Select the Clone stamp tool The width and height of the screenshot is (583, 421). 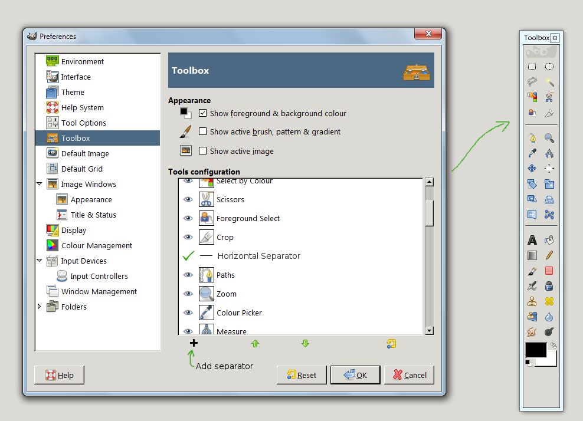533,301
